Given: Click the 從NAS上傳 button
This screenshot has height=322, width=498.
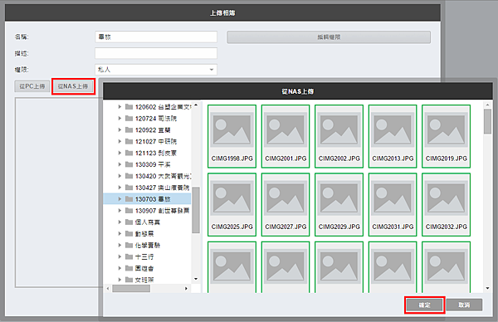Looking at the screenshot, I should pos(73,86).
